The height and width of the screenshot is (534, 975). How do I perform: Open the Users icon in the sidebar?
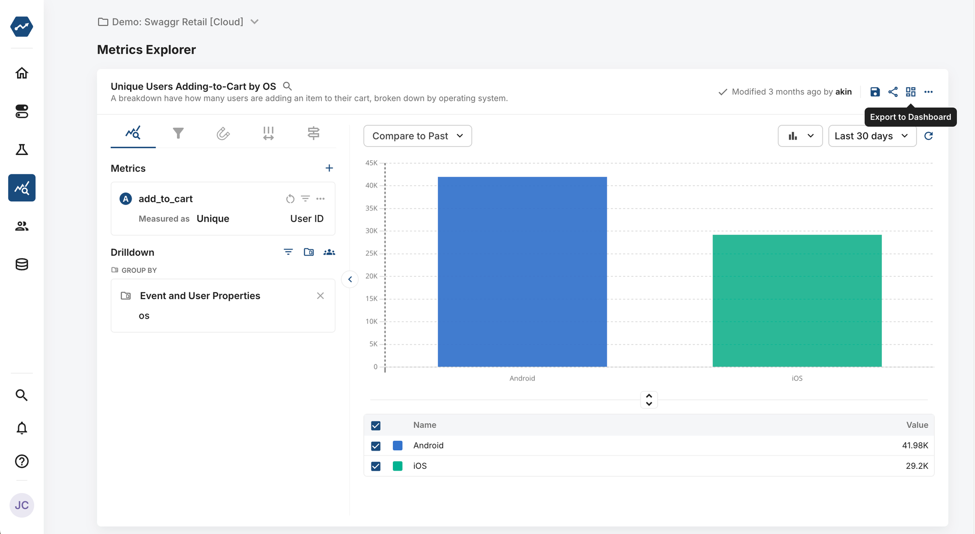point(21,226)
